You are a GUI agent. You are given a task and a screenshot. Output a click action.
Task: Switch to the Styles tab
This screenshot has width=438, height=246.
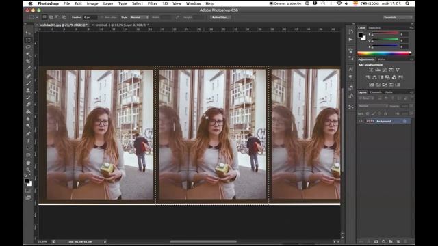pos(381,59)
